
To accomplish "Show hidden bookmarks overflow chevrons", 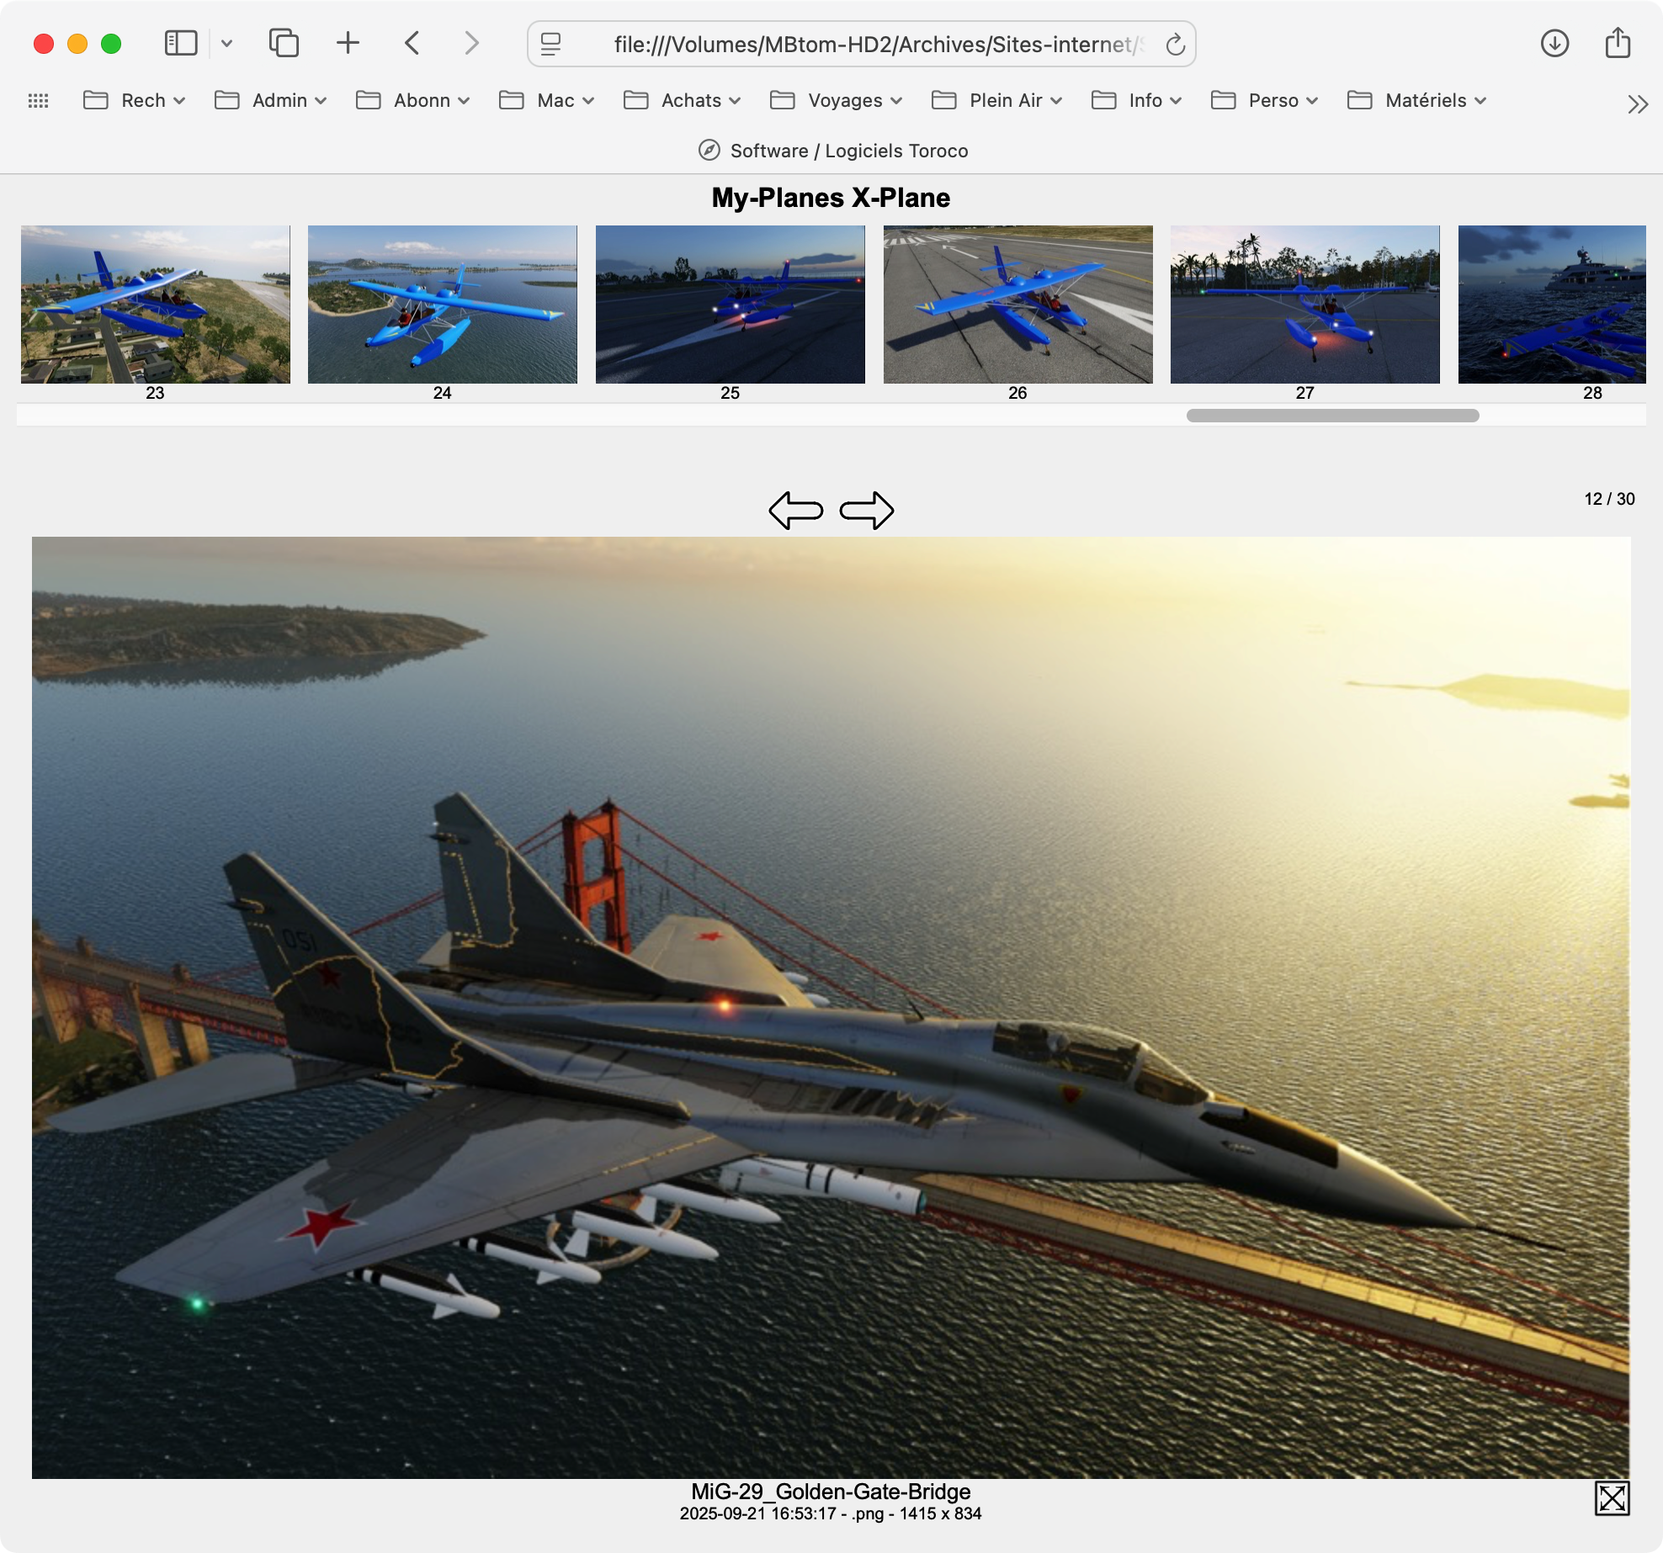I will point(1637,103).
